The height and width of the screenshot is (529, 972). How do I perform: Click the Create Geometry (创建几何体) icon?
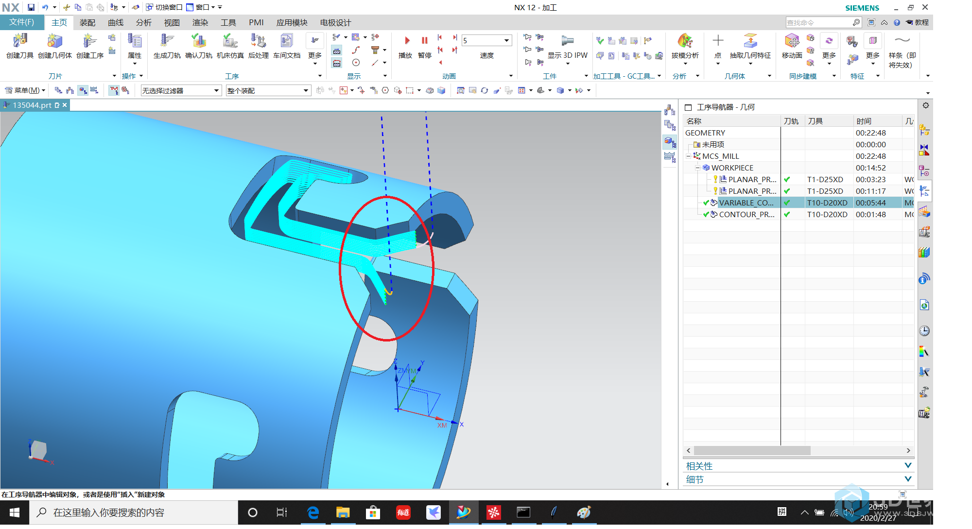click(54, 41)
